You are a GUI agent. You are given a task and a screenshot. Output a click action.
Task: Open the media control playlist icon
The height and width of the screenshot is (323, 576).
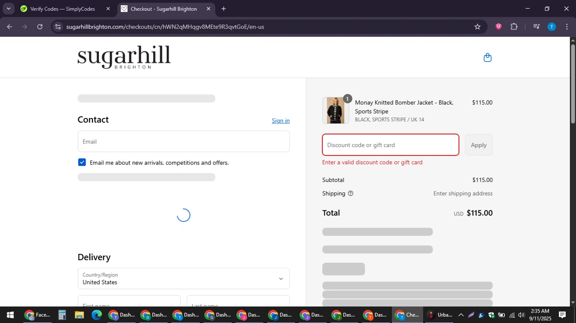click(x=536, y=27)
